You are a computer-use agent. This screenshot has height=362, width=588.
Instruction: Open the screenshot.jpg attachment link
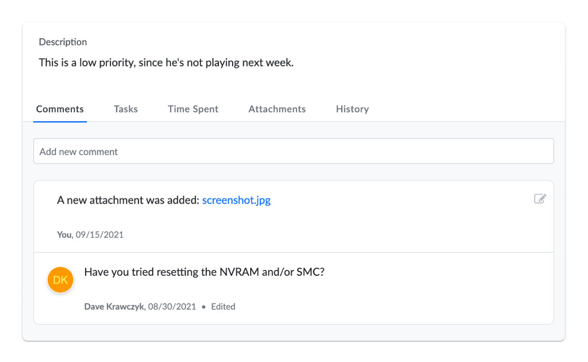point(236,201)
